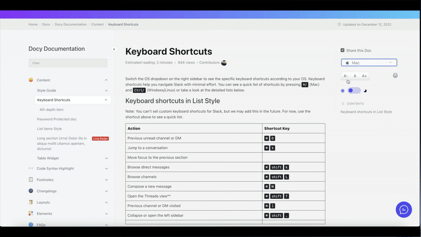This screenshot has width=421, height=237.
Task: Click the Elements grid icon
Action: (x=31, y=213)
